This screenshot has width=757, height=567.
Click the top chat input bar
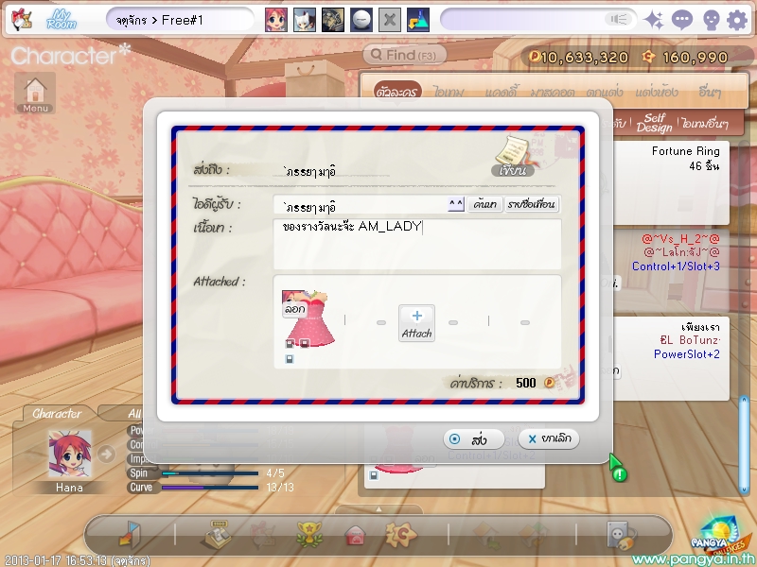pos(538,20)
